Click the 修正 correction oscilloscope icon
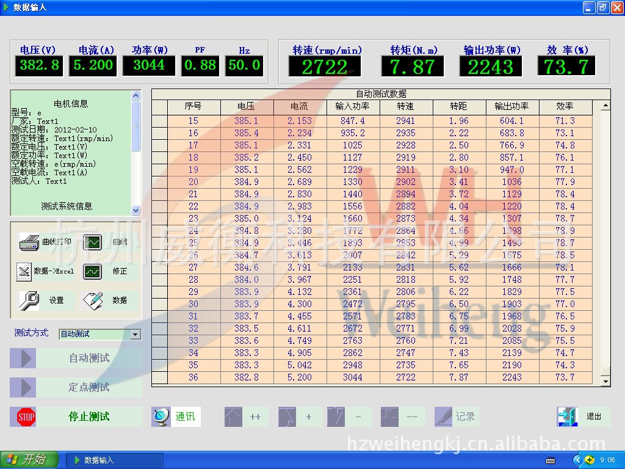625x469 pixels. 93,271
